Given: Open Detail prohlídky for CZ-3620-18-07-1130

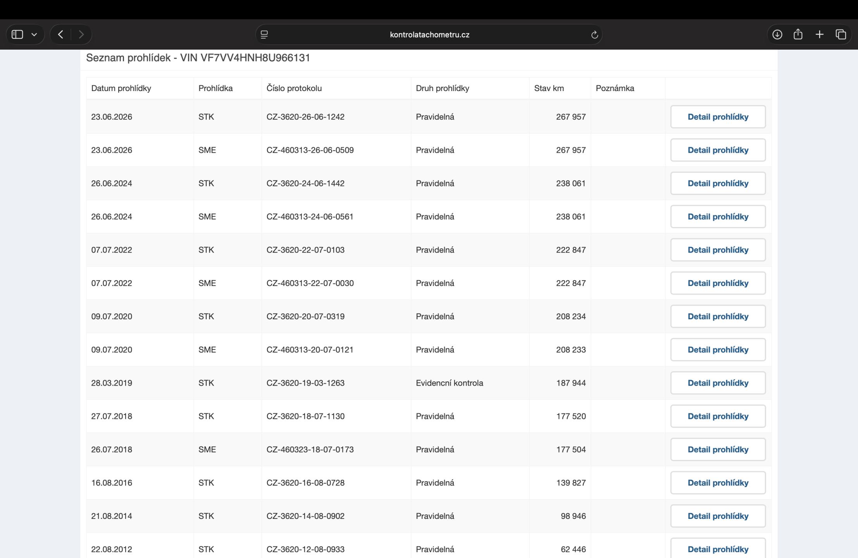Looking at the screenshot, I should (x=718, y=416).
